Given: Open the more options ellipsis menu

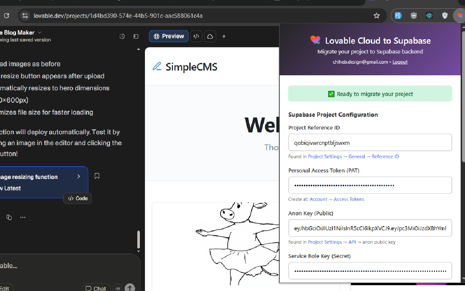Looking at the screenshot, I should 23,217.
